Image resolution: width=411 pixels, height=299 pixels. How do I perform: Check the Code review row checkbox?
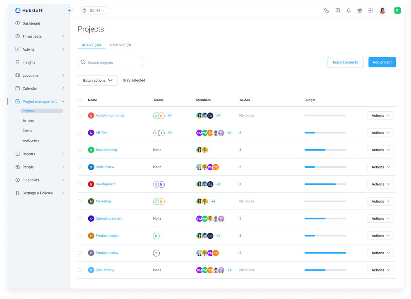coord(80,167)
